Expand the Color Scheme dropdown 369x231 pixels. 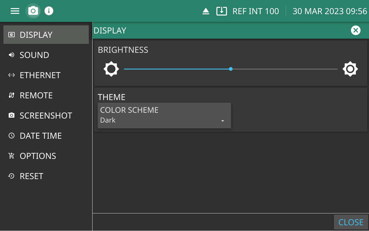[x=164, y=115]
